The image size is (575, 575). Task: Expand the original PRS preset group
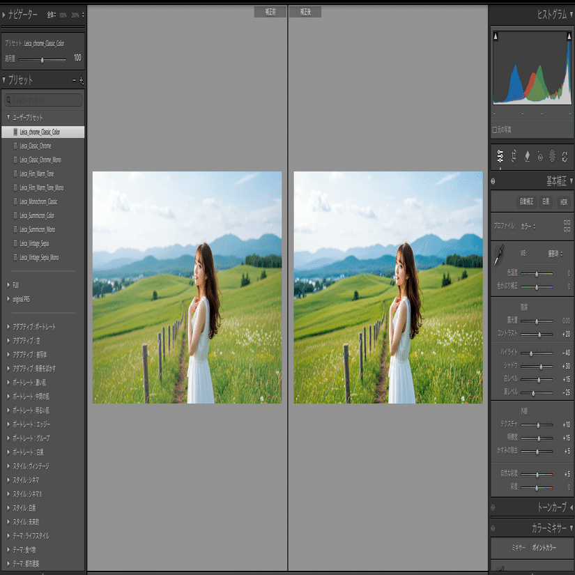tap(8, 299)
